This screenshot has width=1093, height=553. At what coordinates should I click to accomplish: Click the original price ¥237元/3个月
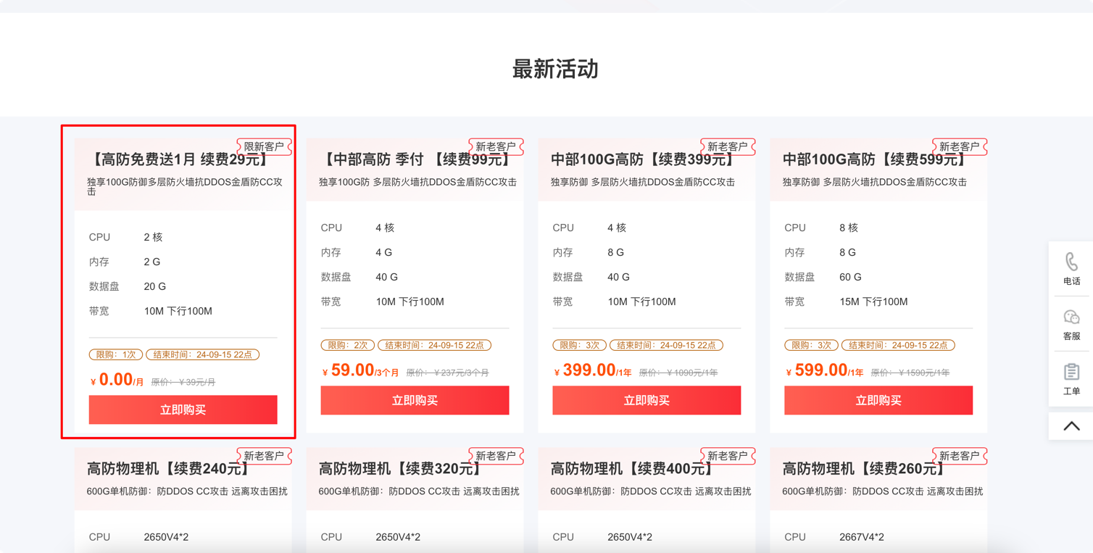coord(447,373)
